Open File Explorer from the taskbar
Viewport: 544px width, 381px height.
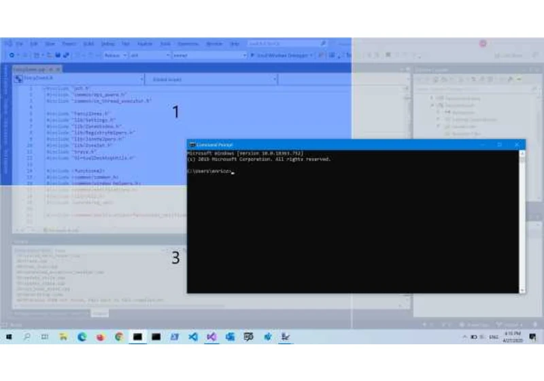63,337
